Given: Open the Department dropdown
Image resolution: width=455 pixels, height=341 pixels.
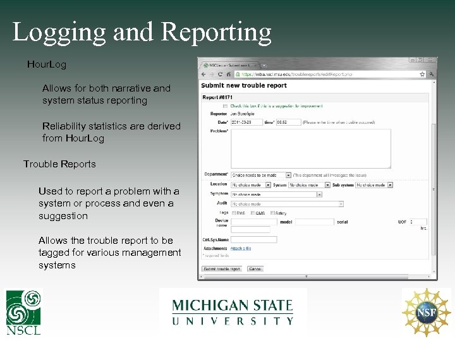Looking at the screenshot, I should (x=261, y=175).
